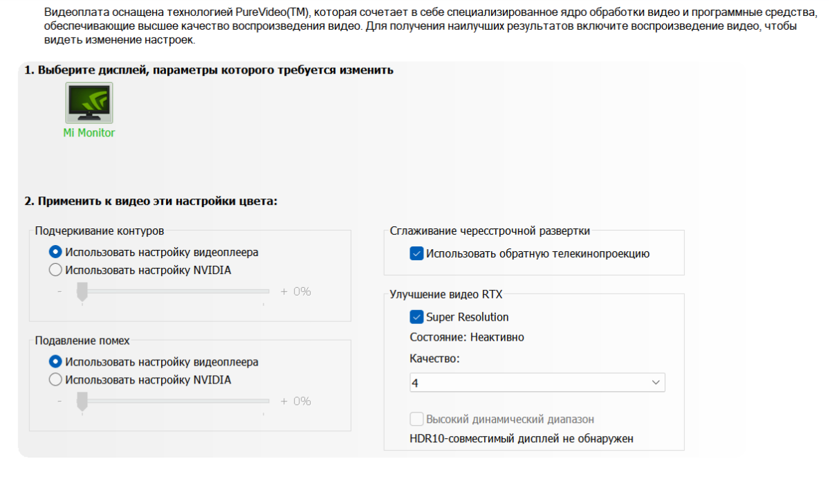This screenshot has width=830, height=488.
Task: Click minus sign of Подавление помех slider
Action: tap(59, 401)
